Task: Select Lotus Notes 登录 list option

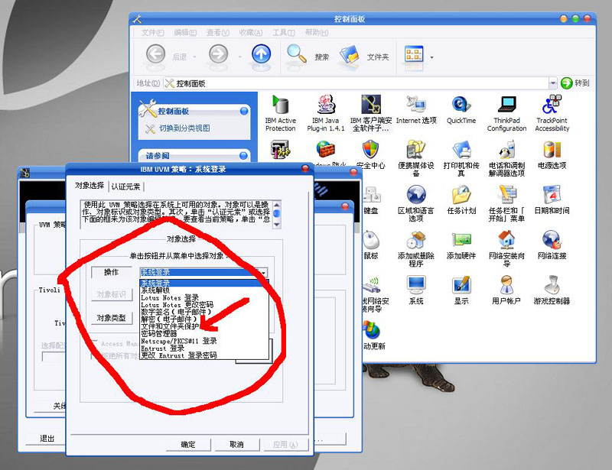Action: (204, 297)
